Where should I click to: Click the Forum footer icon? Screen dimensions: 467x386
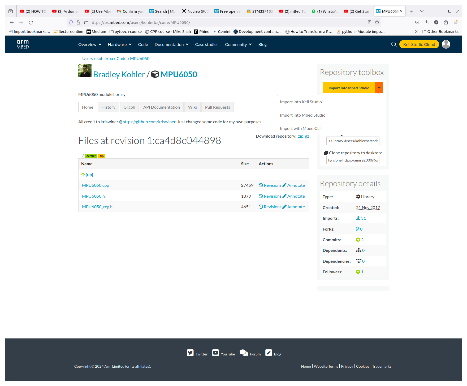244,353
